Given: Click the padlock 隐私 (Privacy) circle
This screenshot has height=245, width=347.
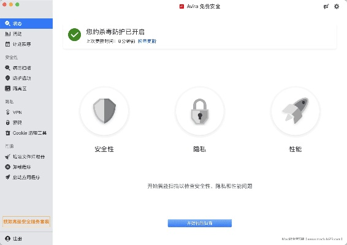Looking at the screenshot, I should (x=200, y=111).
